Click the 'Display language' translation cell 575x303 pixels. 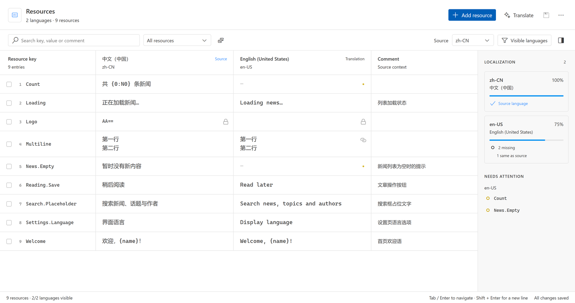click(302, 223)
